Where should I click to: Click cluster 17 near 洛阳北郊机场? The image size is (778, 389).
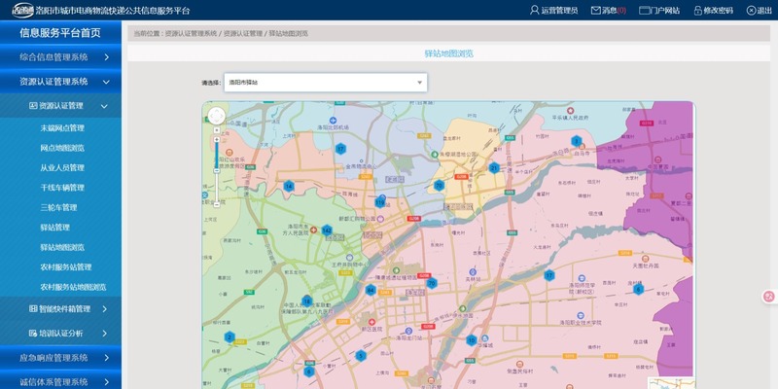coord(339,149)
